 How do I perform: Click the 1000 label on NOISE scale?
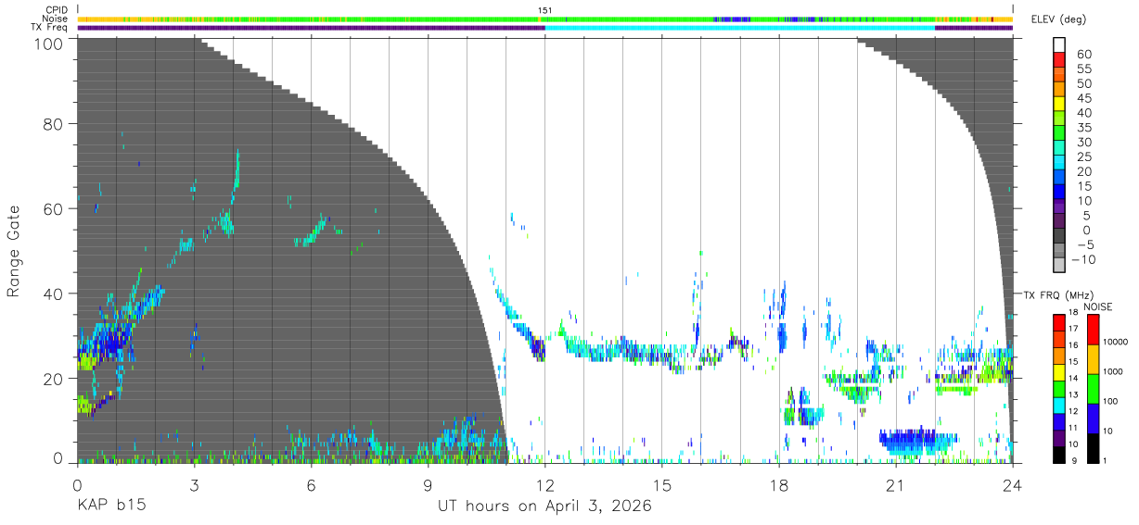[1114, 371]
